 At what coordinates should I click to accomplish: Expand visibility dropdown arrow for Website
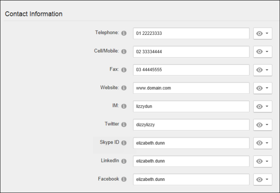click(x=267, y=88)
